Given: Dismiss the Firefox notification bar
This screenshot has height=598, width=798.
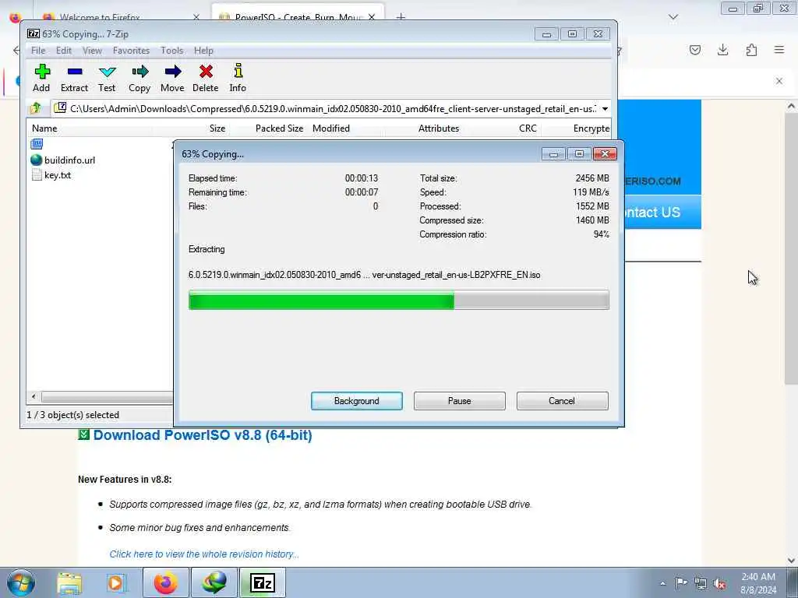Looking at the screenshot, I should [x=779, y=81].
